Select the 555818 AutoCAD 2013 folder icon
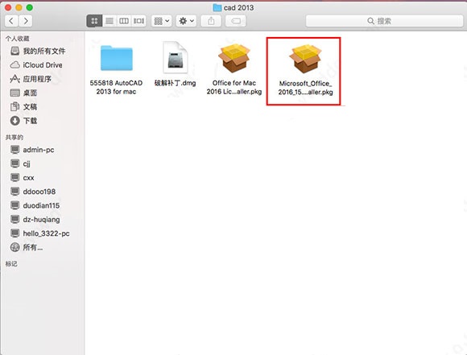The image size is (467, 355). (117, 58)
